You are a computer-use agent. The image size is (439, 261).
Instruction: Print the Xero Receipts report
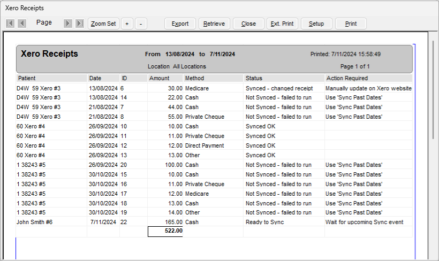(x=351, y=24)
